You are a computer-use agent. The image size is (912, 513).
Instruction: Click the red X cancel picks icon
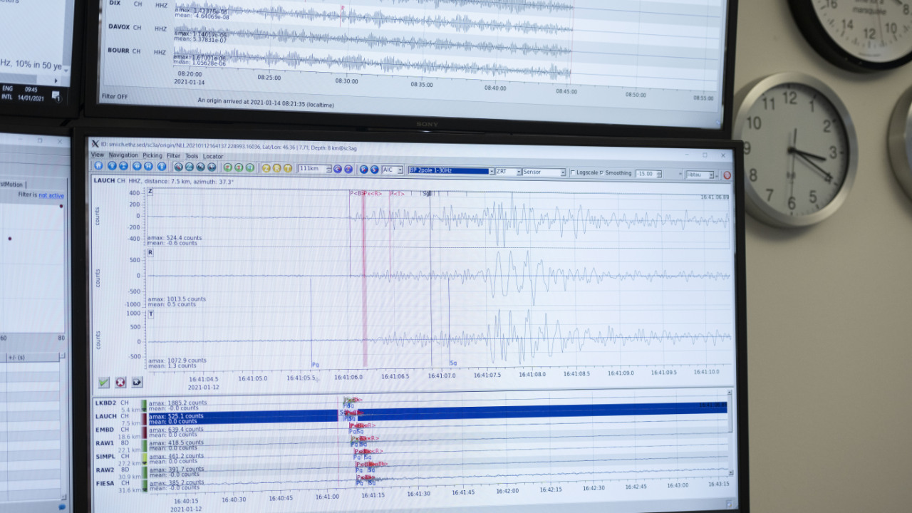(120, 382)
